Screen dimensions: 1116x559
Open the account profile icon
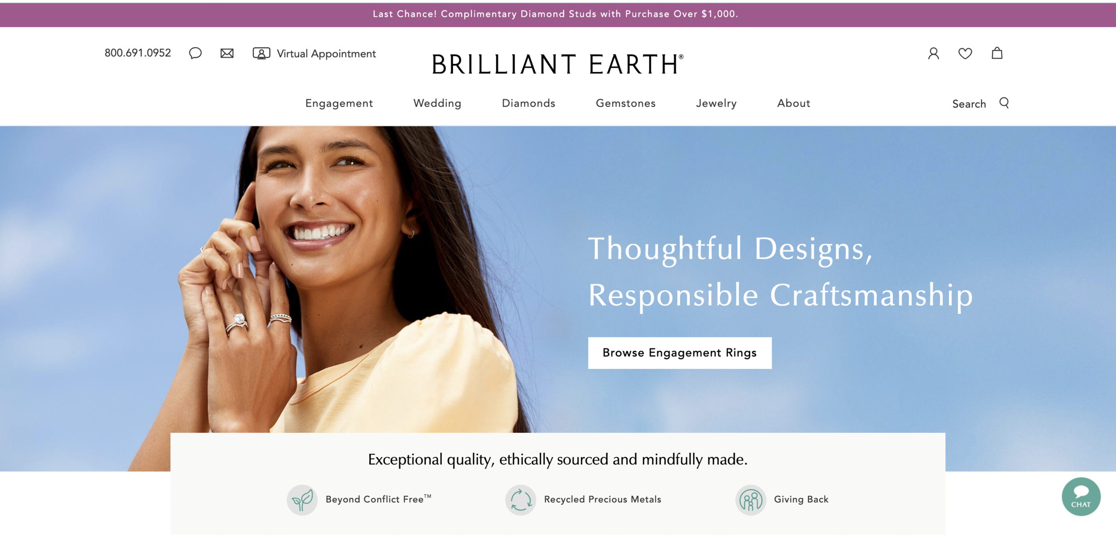(933, 54)
